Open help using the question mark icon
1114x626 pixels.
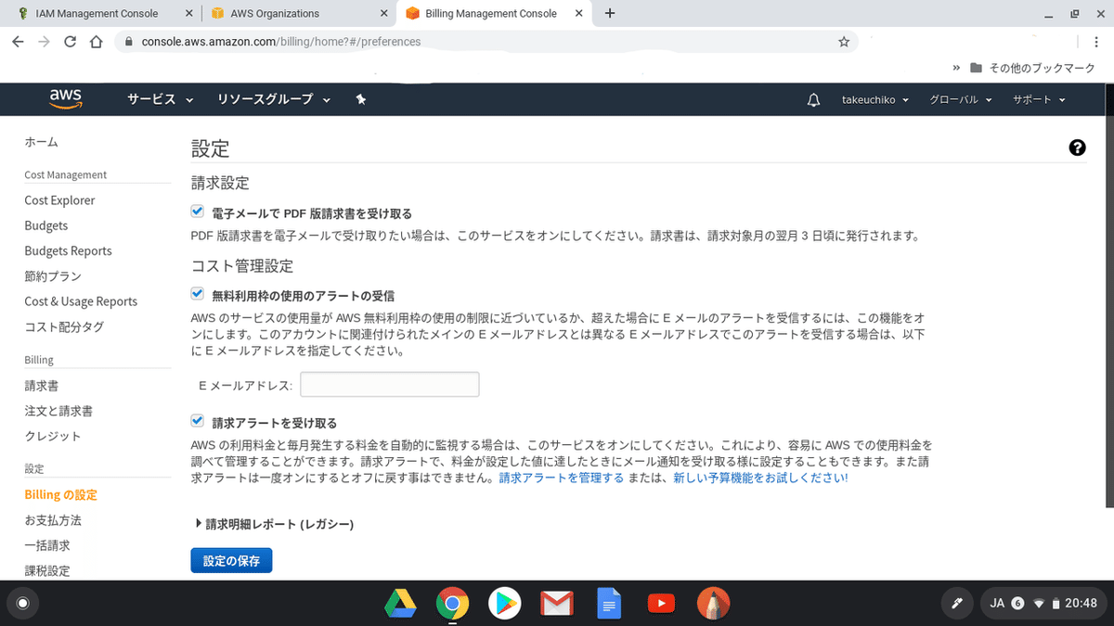click(x=1077, y=147)
